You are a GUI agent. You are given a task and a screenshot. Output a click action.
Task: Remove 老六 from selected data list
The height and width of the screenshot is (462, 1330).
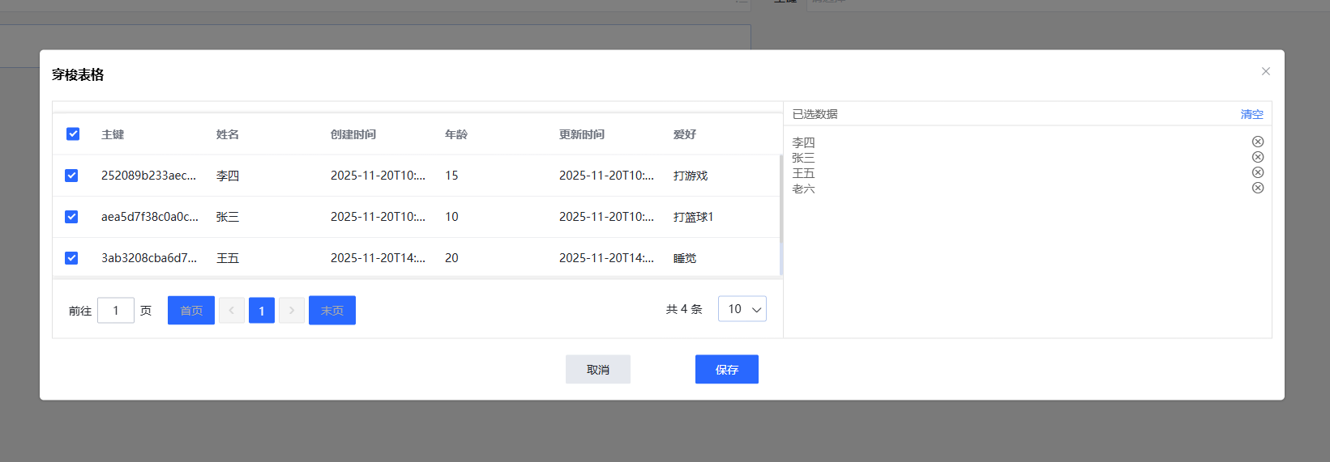click(x=1257, y=188)
